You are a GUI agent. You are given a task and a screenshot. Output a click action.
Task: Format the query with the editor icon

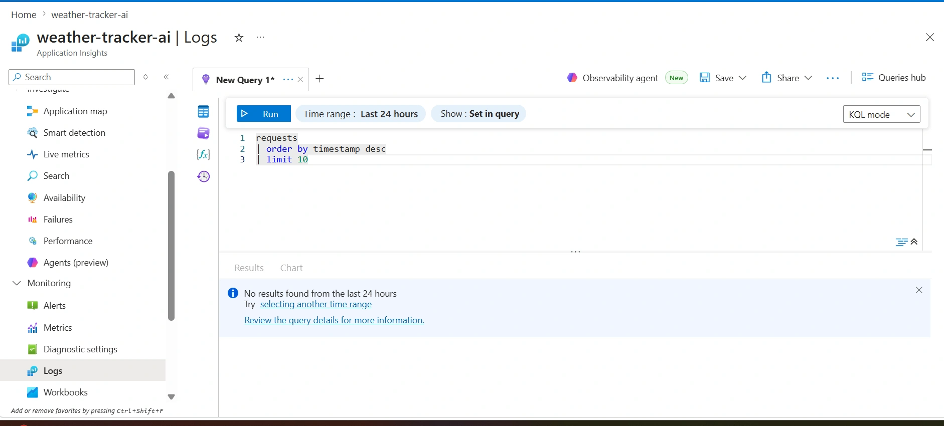click(901, 242)
